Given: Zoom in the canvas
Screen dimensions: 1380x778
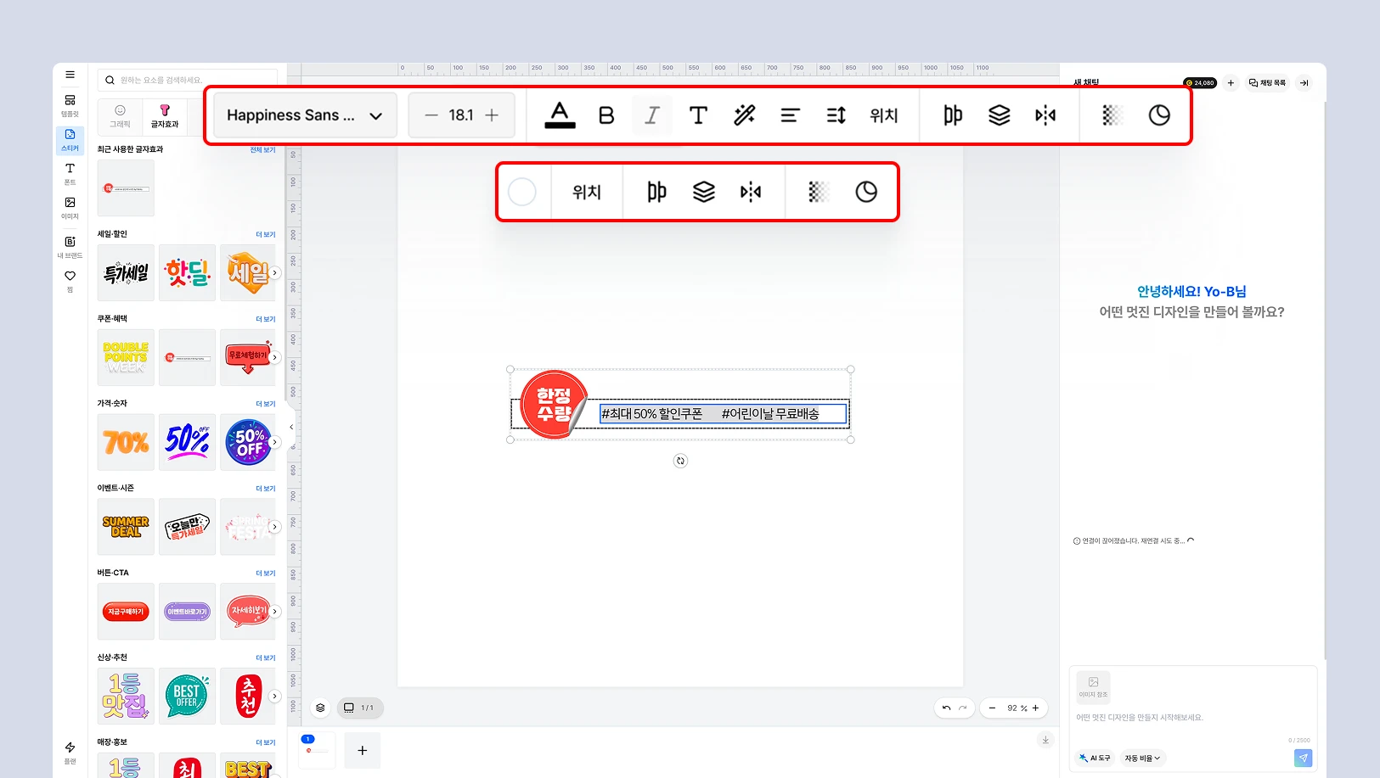Looking at the screenshot, I should (1036, 708).
